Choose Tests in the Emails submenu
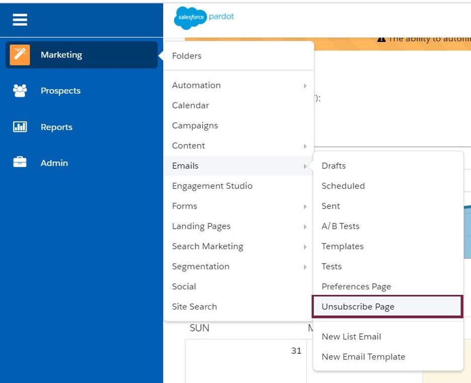The height and width of the screenshot is (383, 471). point(332,266)
